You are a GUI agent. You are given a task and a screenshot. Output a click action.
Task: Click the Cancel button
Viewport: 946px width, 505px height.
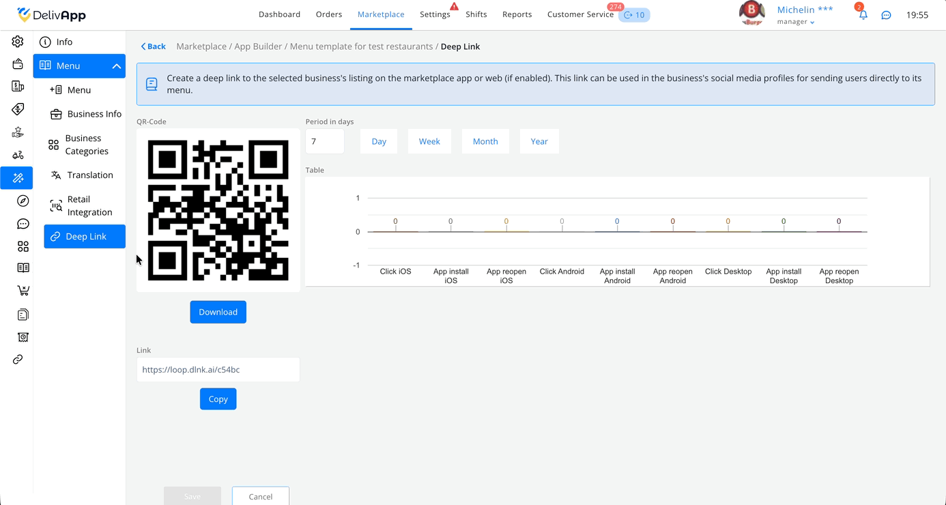pos(261,496)
